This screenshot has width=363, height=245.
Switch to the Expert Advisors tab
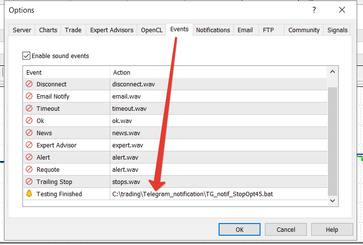pyautogui.click(x=112, y=30)
